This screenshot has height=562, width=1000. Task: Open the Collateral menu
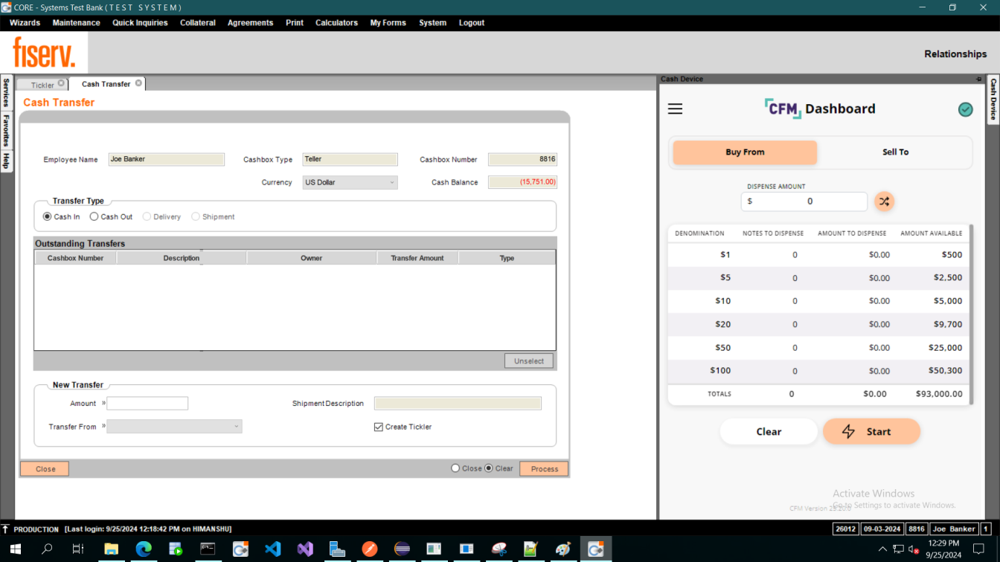[x=198, y=23]
